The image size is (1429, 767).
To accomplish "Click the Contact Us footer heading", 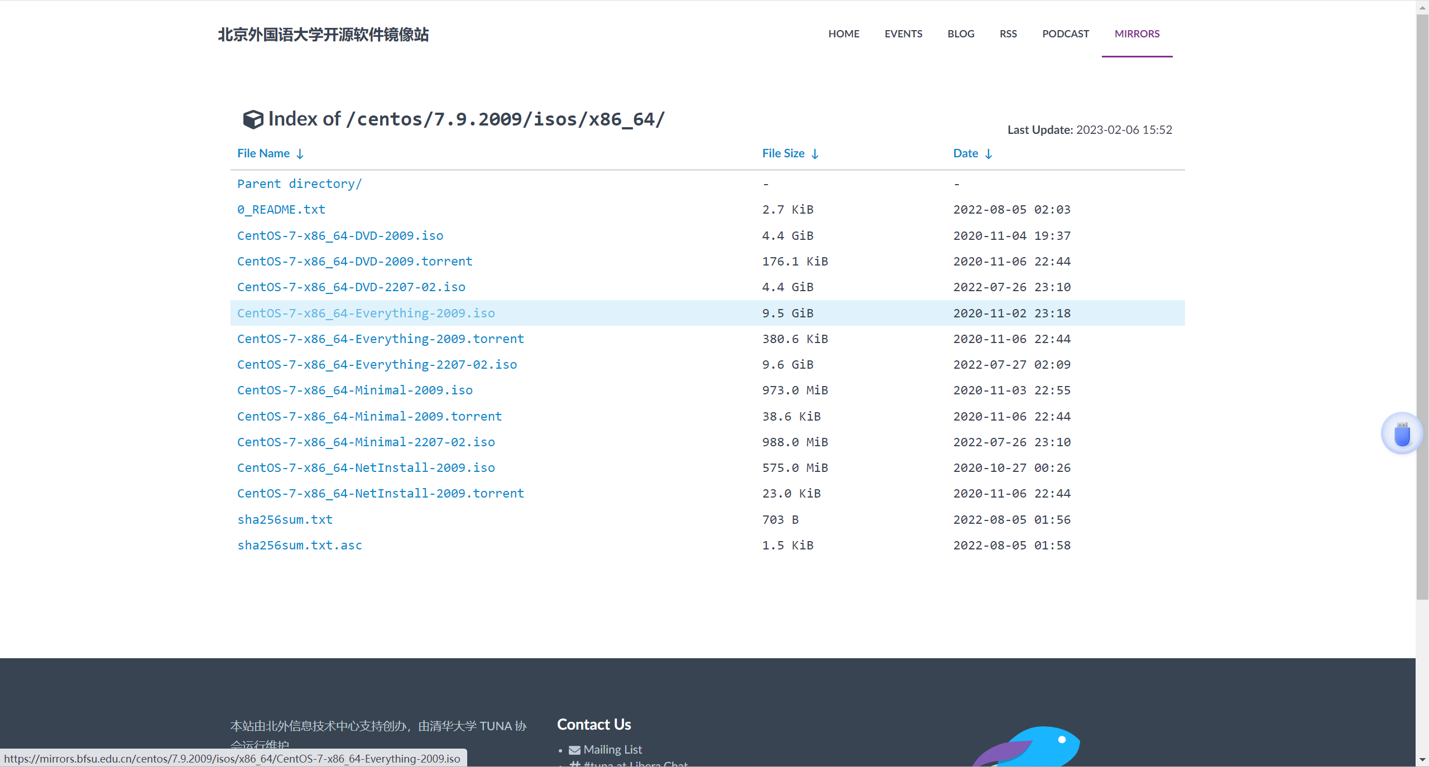I will 594,724.
